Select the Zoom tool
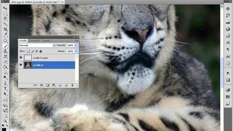 5,121
